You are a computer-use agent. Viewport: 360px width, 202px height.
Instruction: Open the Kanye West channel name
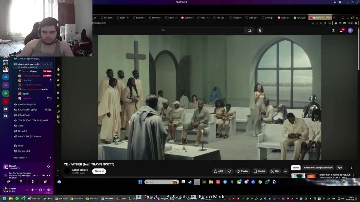pos(79,170)
